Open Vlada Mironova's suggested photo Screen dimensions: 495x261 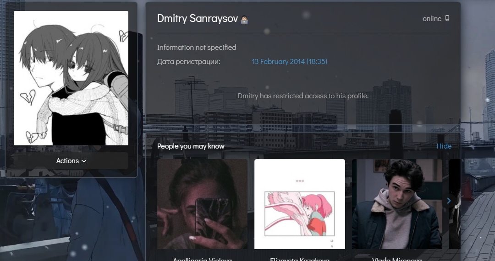(397, 204)
